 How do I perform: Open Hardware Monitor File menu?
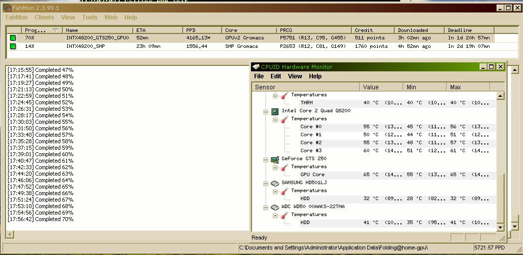tap(259, 76)
